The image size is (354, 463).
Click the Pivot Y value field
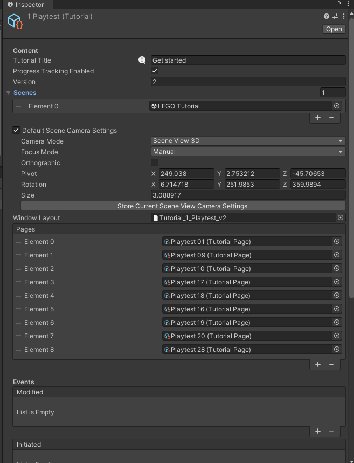[252, 174]
